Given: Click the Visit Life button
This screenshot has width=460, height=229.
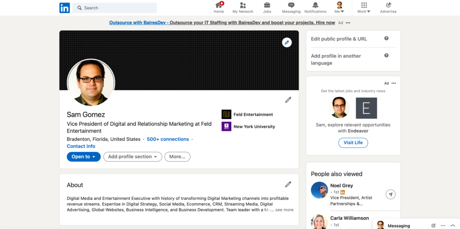Looking at the screenshot, I should click(x=353, y=143).
